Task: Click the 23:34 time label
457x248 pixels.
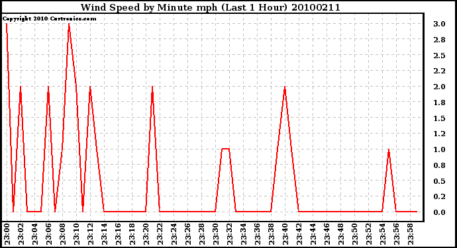Action: 243,234
